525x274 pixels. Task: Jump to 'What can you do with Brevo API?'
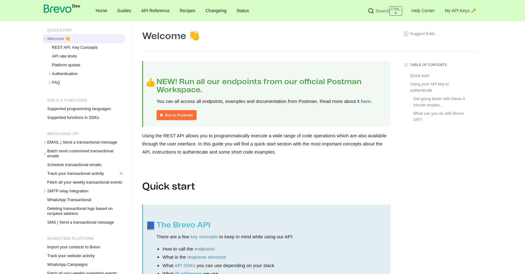click(438, 117)
